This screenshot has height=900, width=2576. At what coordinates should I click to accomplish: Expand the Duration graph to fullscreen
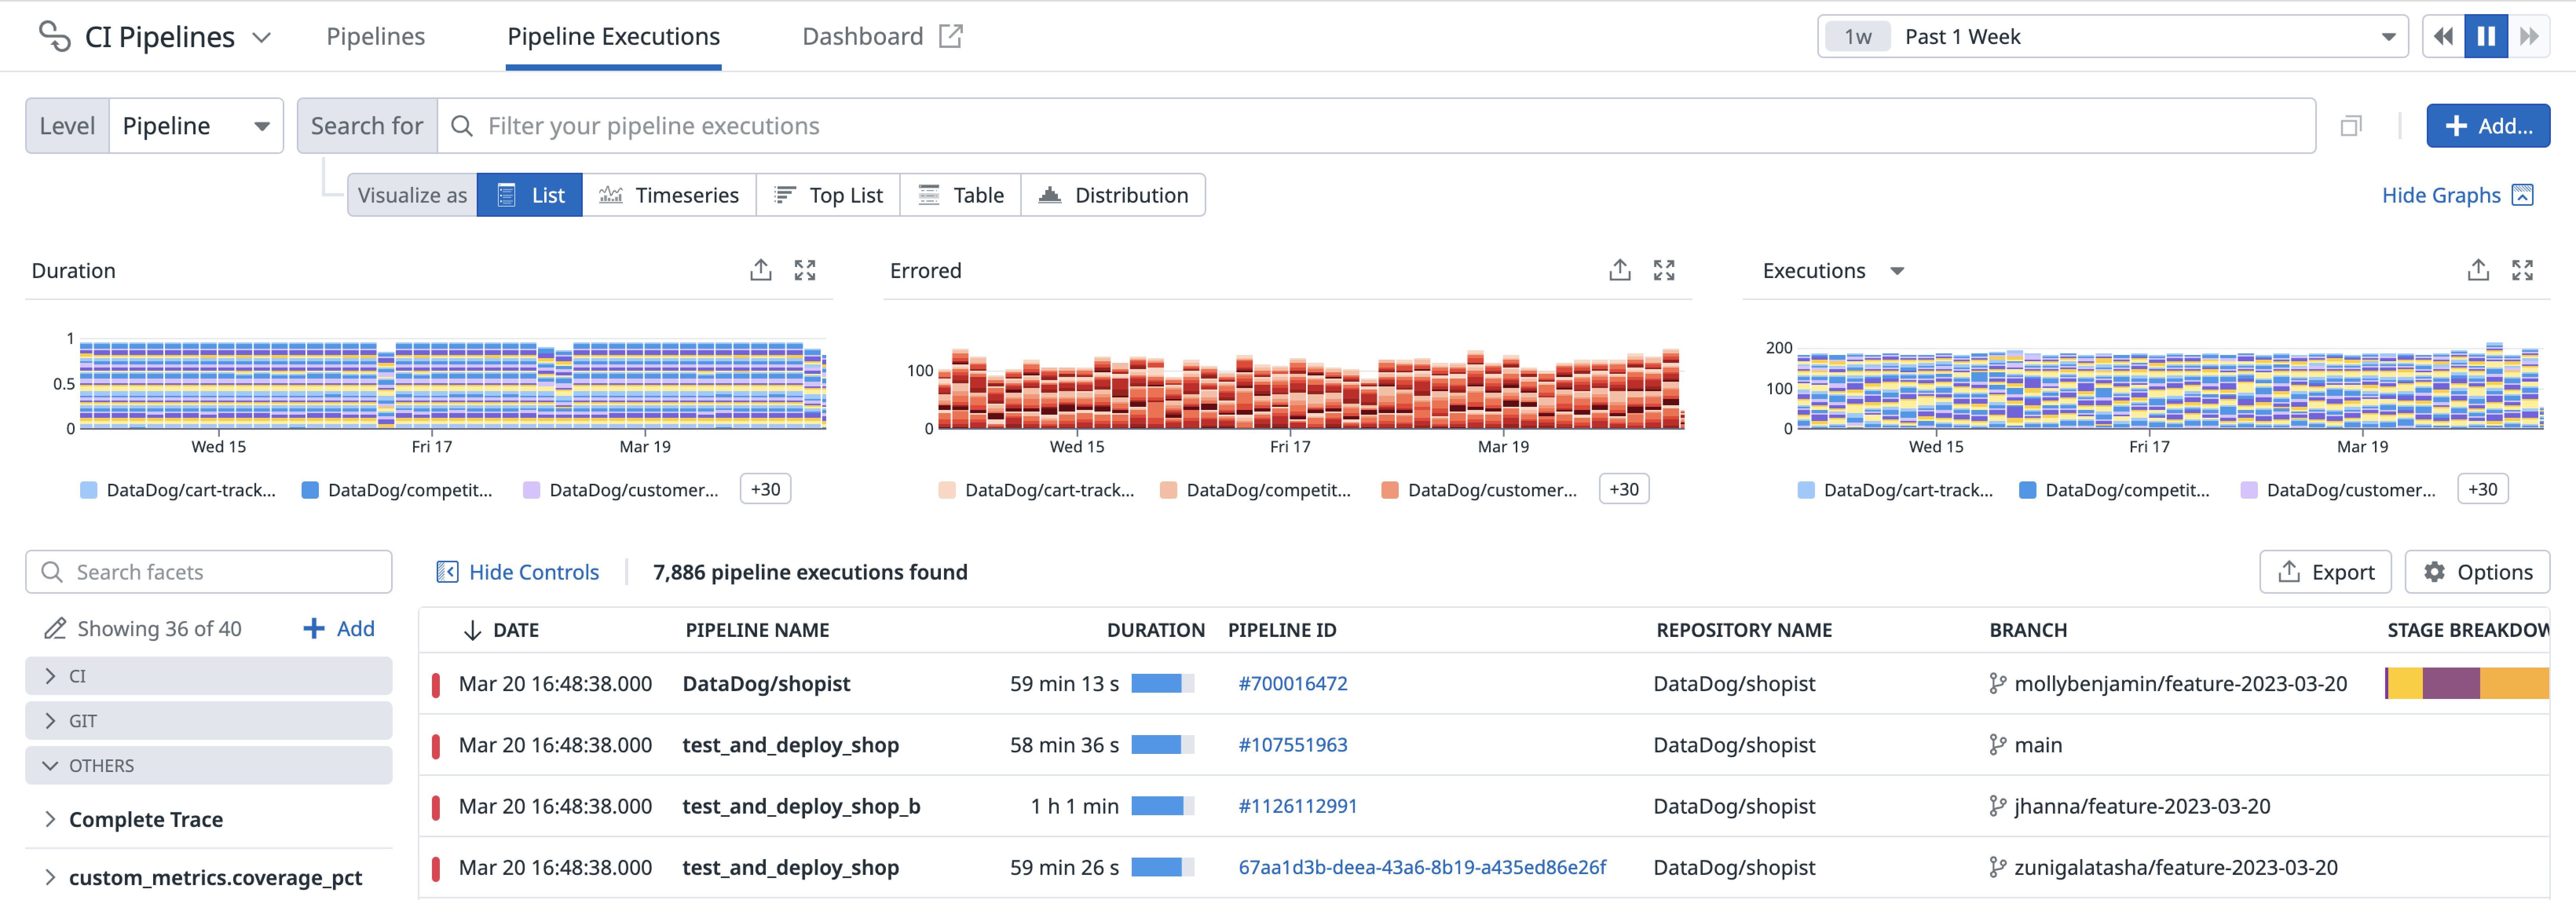[x=805, y=270]
